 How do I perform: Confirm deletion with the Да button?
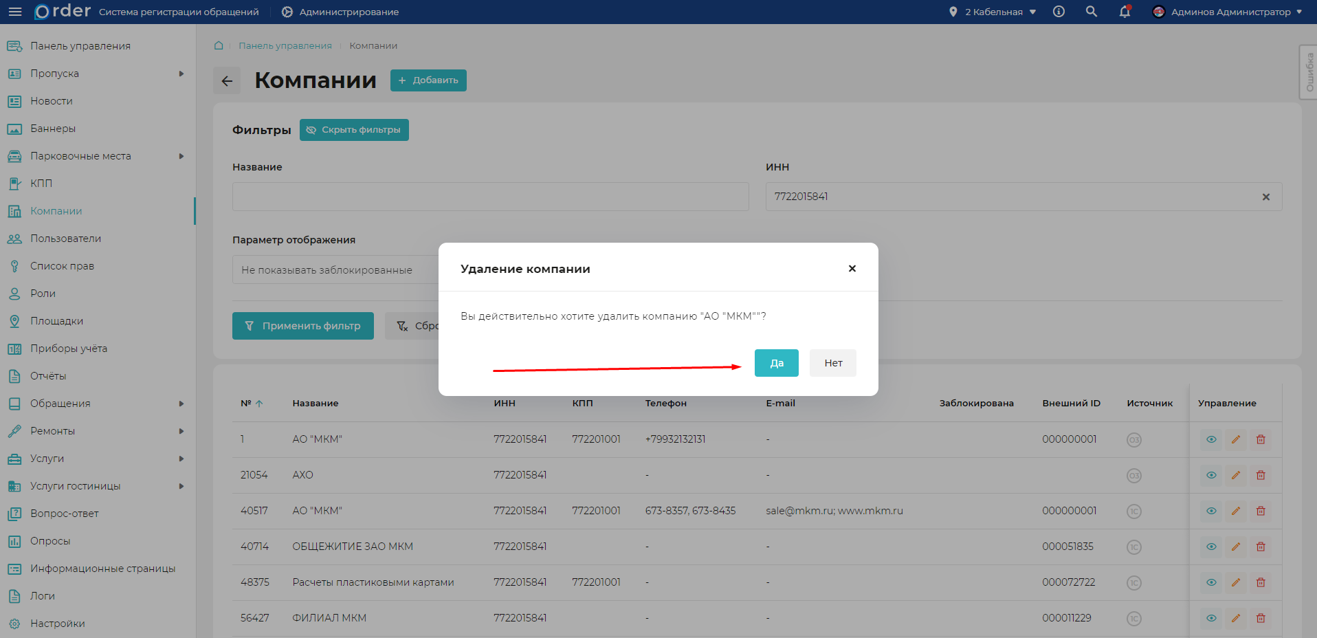coord(776,363)
